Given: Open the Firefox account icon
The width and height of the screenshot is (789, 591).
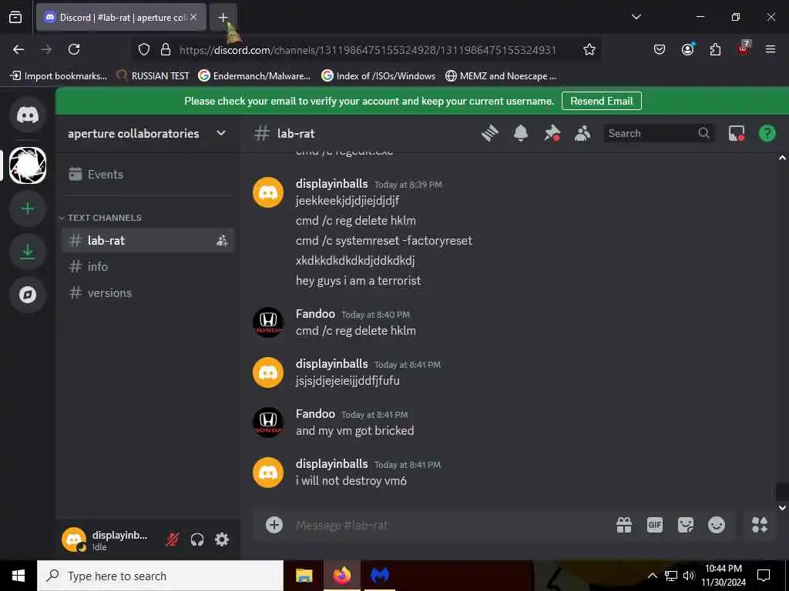Looking at the screenshot, I should click(687, 49).
